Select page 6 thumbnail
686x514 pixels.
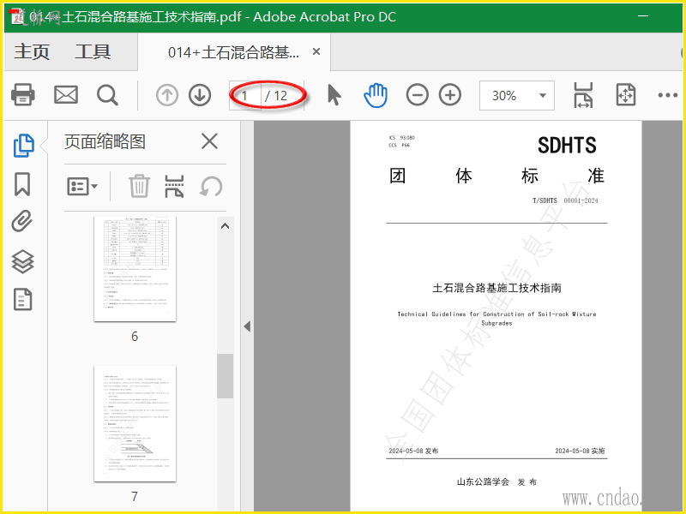pyautogui.click(x=135, y=269)
